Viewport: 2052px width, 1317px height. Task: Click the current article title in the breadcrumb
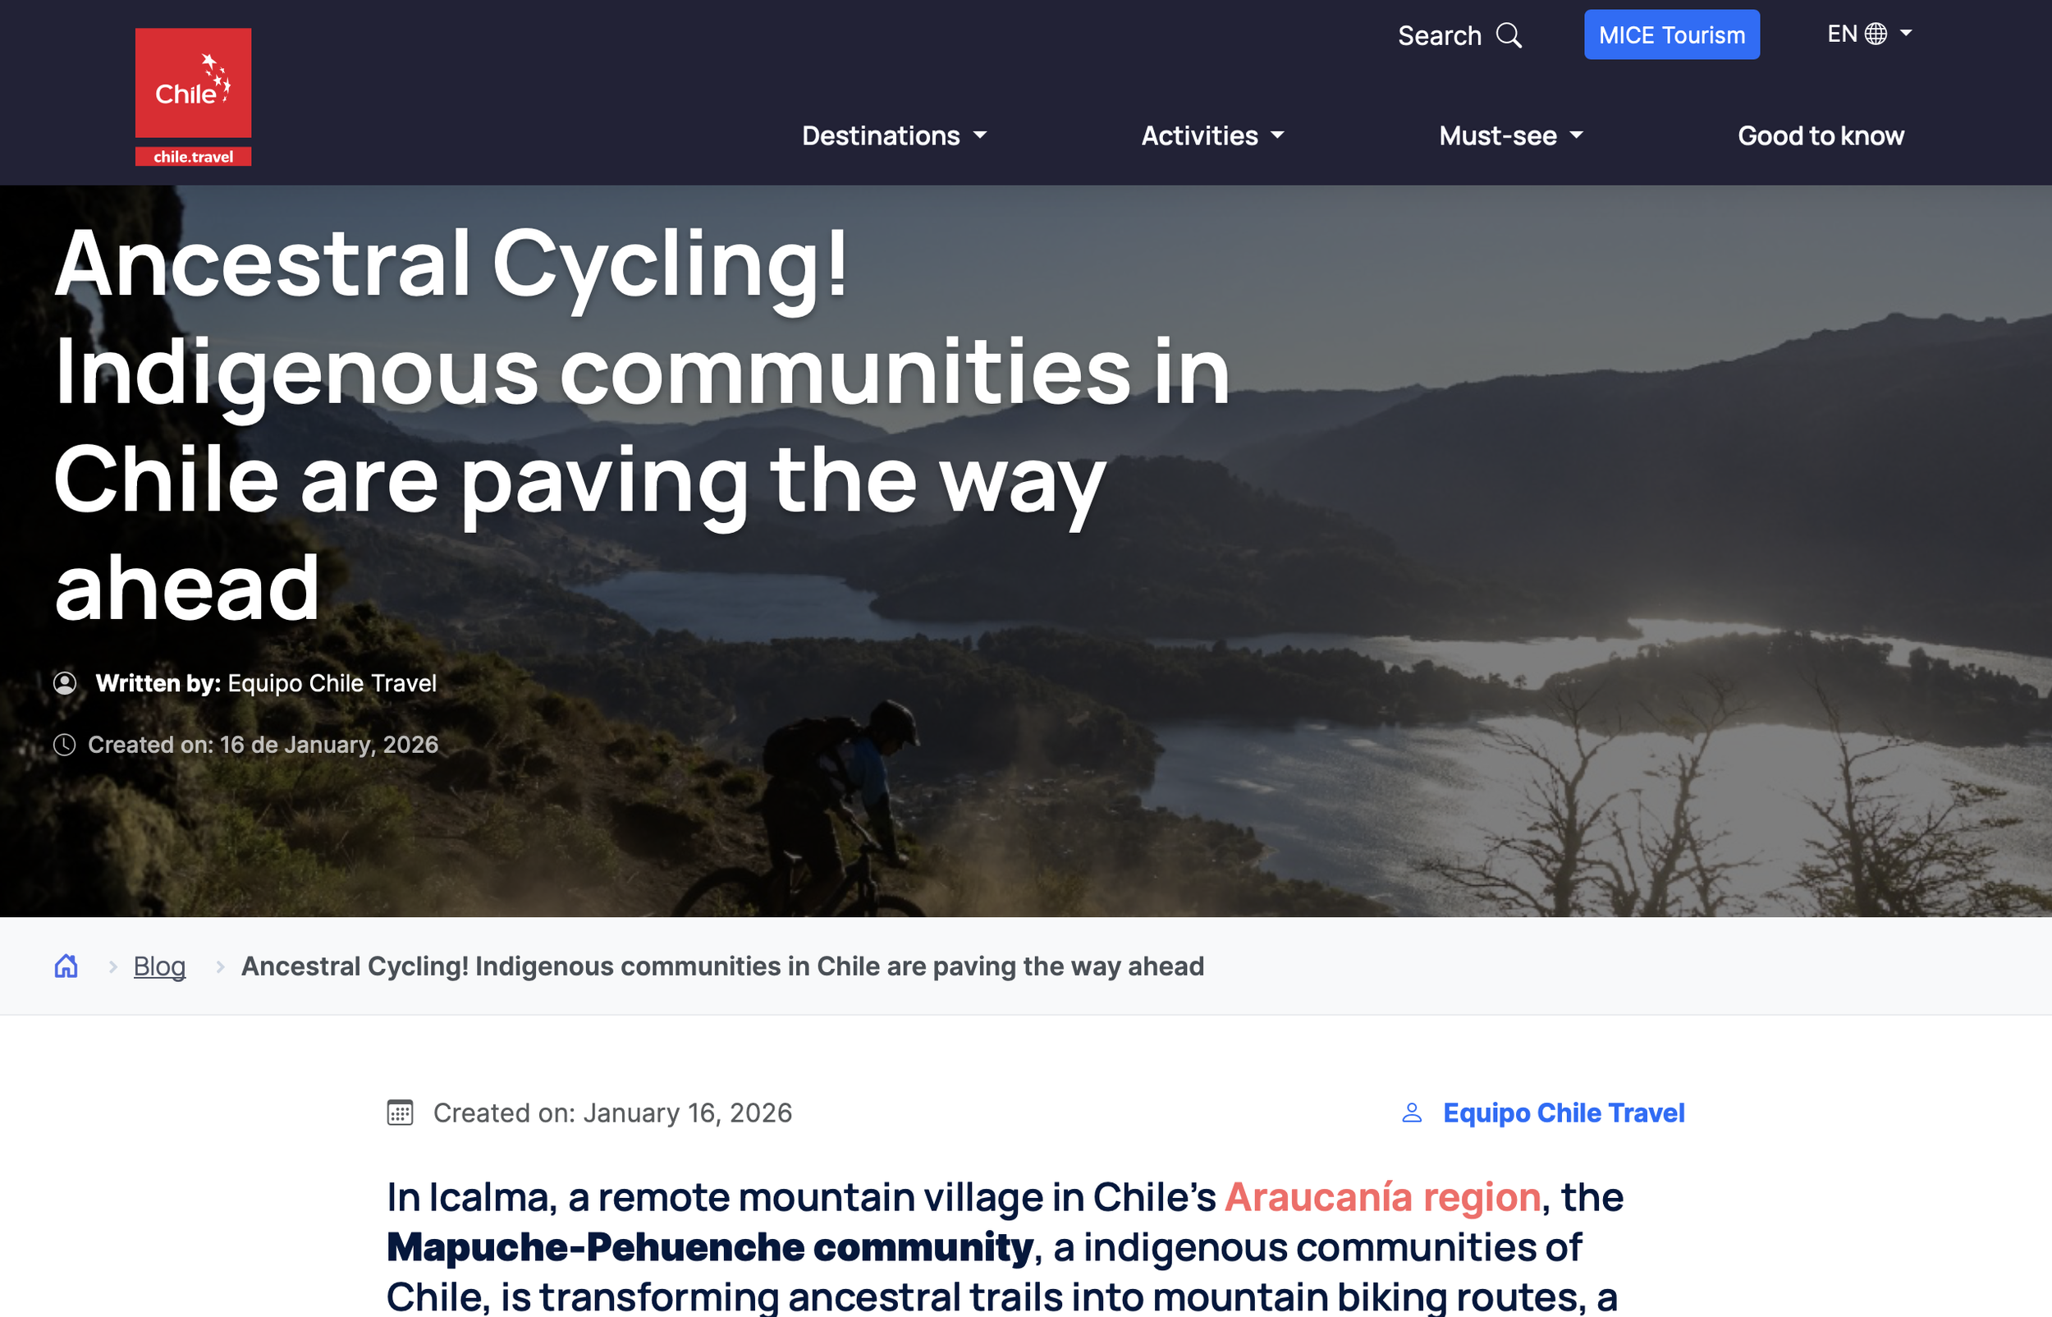click(722, 966)
